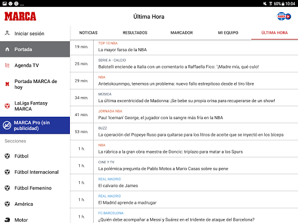Open MARCA Pro no-ads icon

point(7,125)
